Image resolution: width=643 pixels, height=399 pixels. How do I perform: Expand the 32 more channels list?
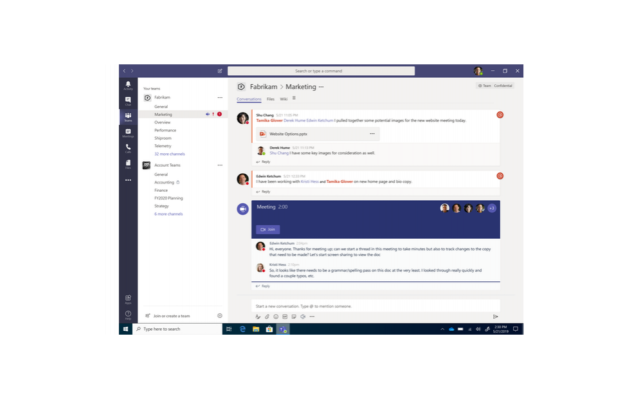click(x=169, y=154)
